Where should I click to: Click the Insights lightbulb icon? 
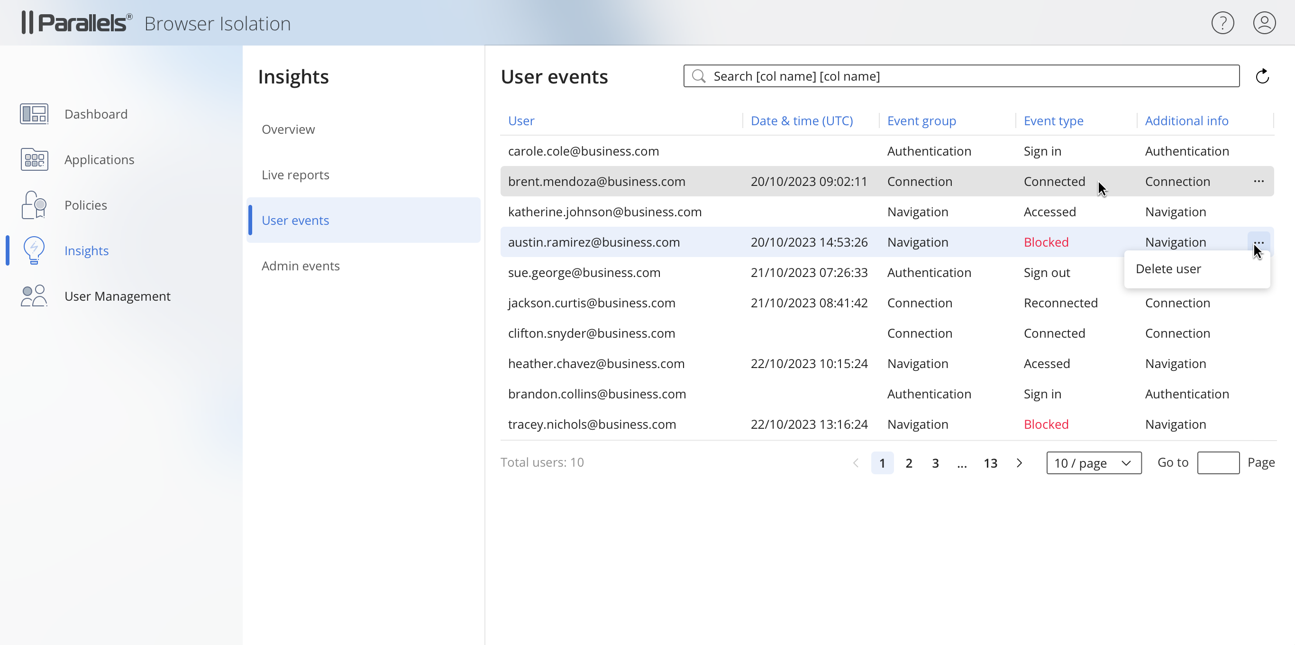click(34, 250)
